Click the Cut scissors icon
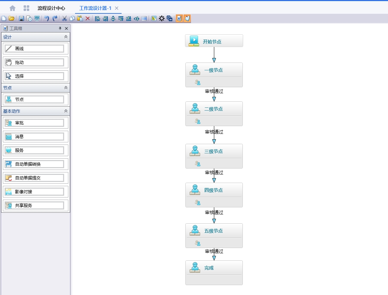The width and height of the screenshot is (388, 295). pyautogui.click(x=64, y=18)
